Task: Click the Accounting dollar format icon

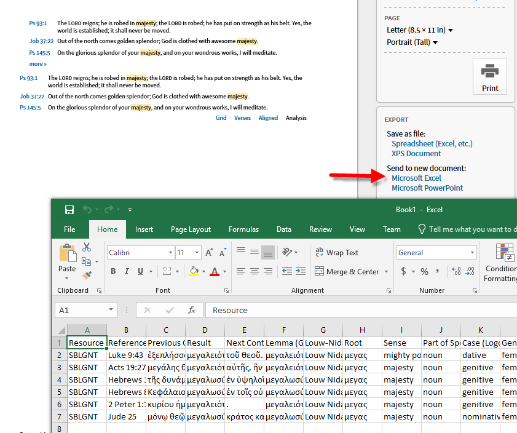Action: [403, 271]
